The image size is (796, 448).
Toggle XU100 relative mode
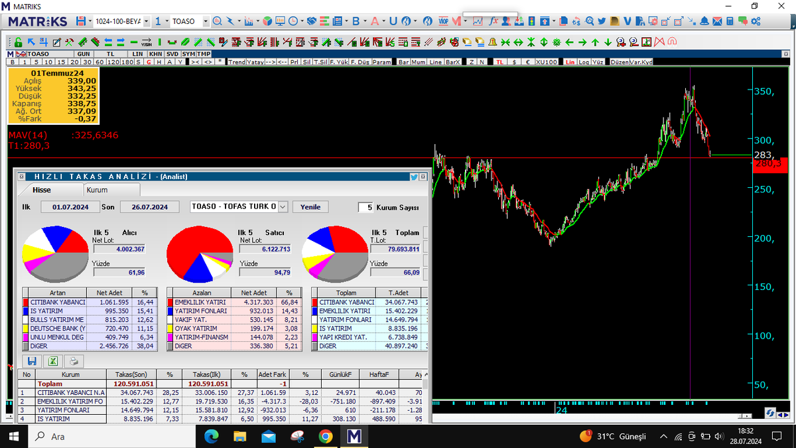(x=547, y=62)
